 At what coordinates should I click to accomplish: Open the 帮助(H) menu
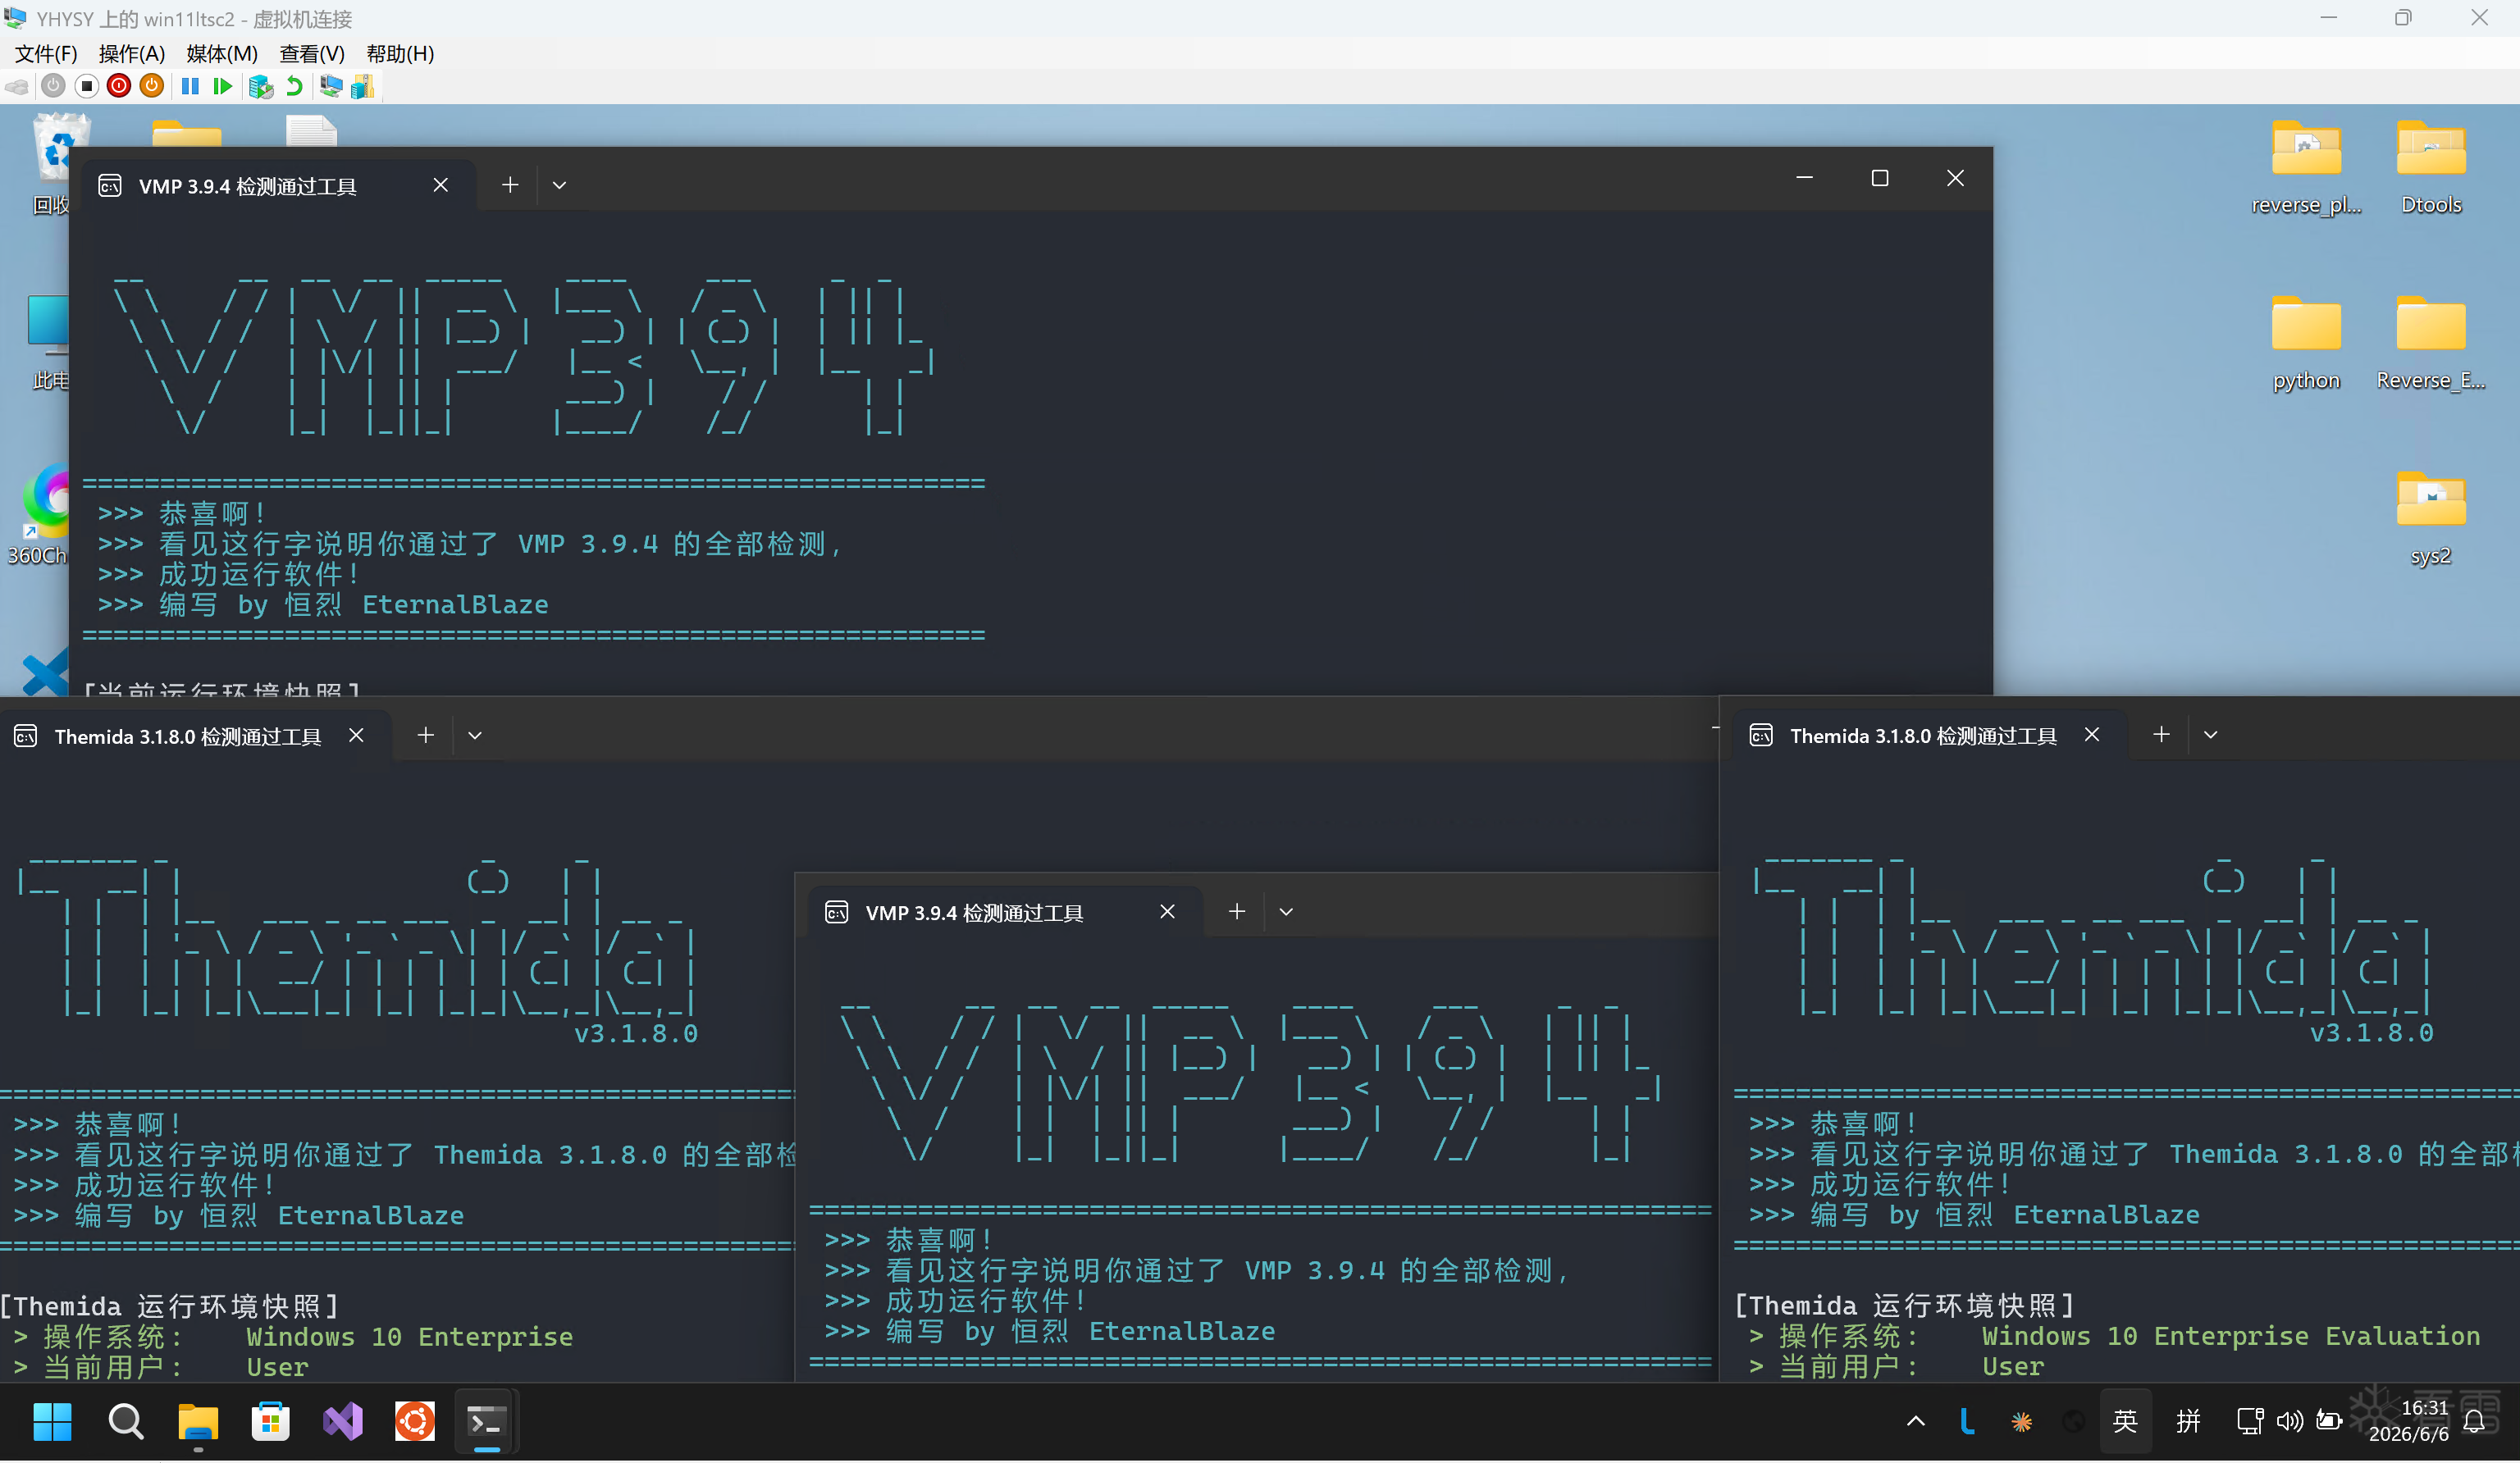(400, 54)
